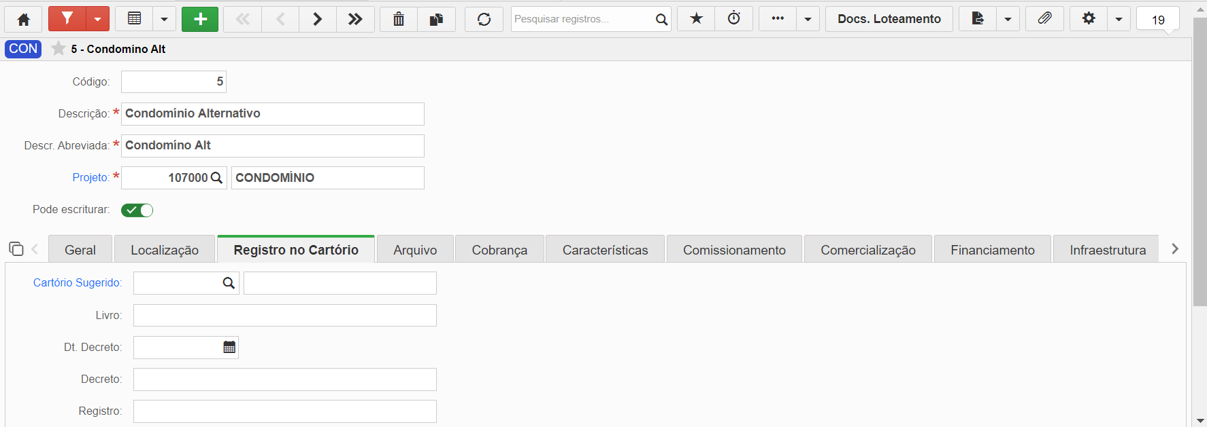Toggle the Pode escriturar switch

pos(137,210)
